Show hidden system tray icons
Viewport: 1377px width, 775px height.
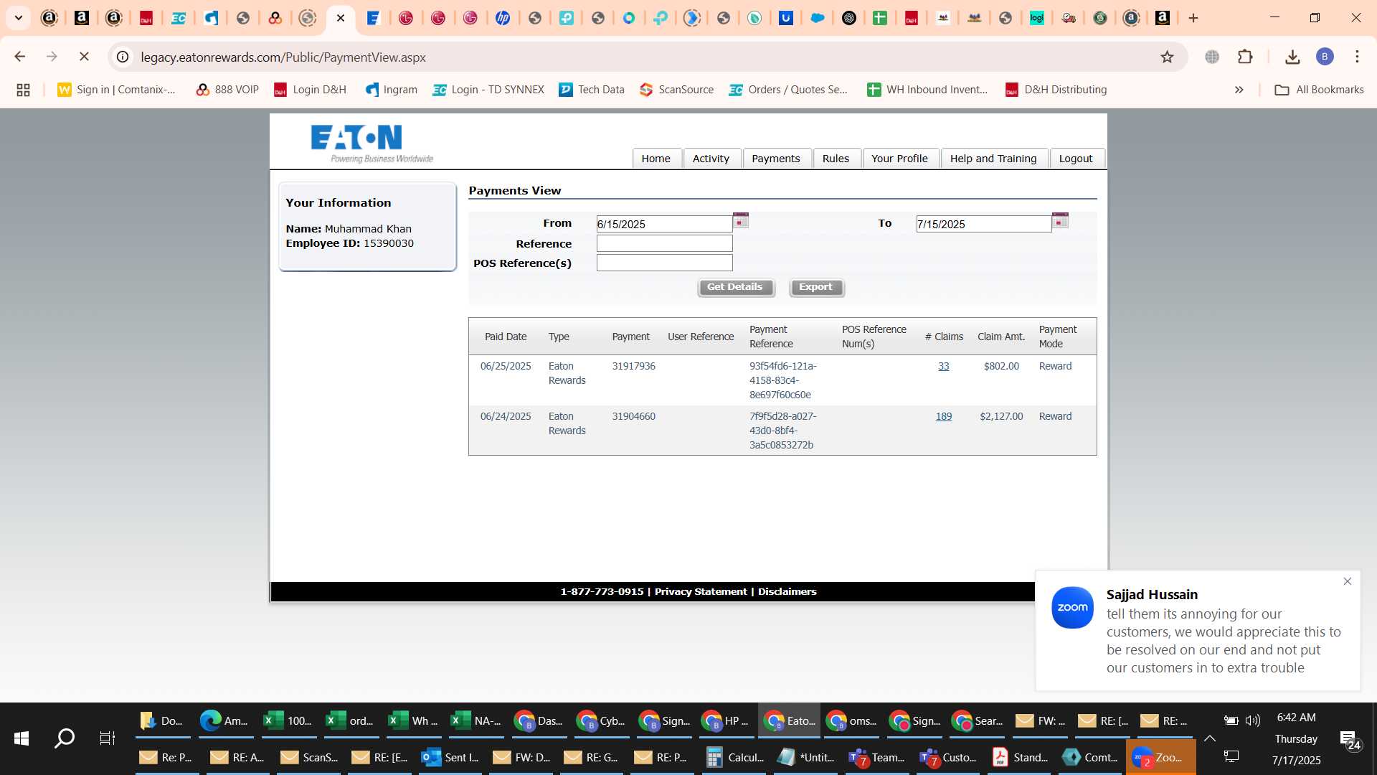[x=1210, y=738]
